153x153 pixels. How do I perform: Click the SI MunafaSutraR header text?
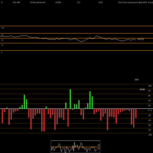pos(38,2)
